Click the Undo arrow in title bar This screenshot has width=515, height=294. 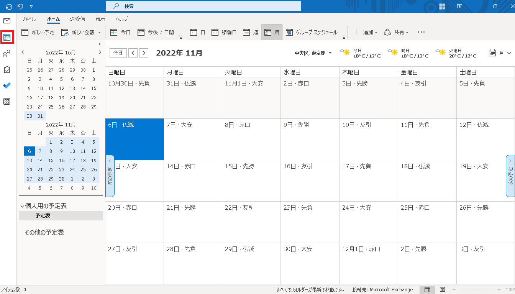20,7
